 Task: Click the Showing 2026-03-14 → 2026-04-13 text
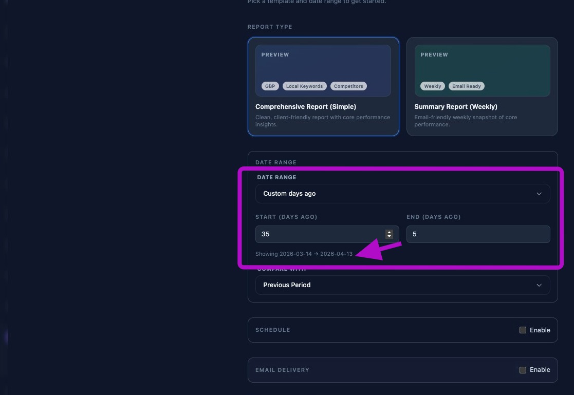[x=304, y=254]
